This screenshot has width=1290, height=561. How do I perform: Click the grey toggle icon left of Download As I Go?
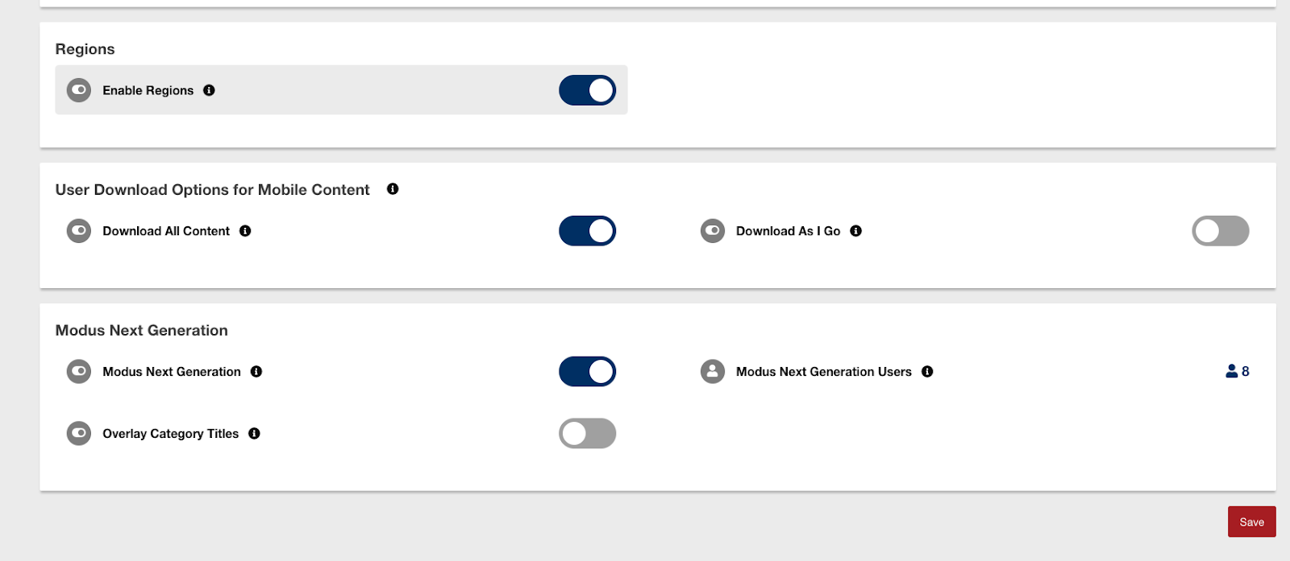tap(713, 231)
